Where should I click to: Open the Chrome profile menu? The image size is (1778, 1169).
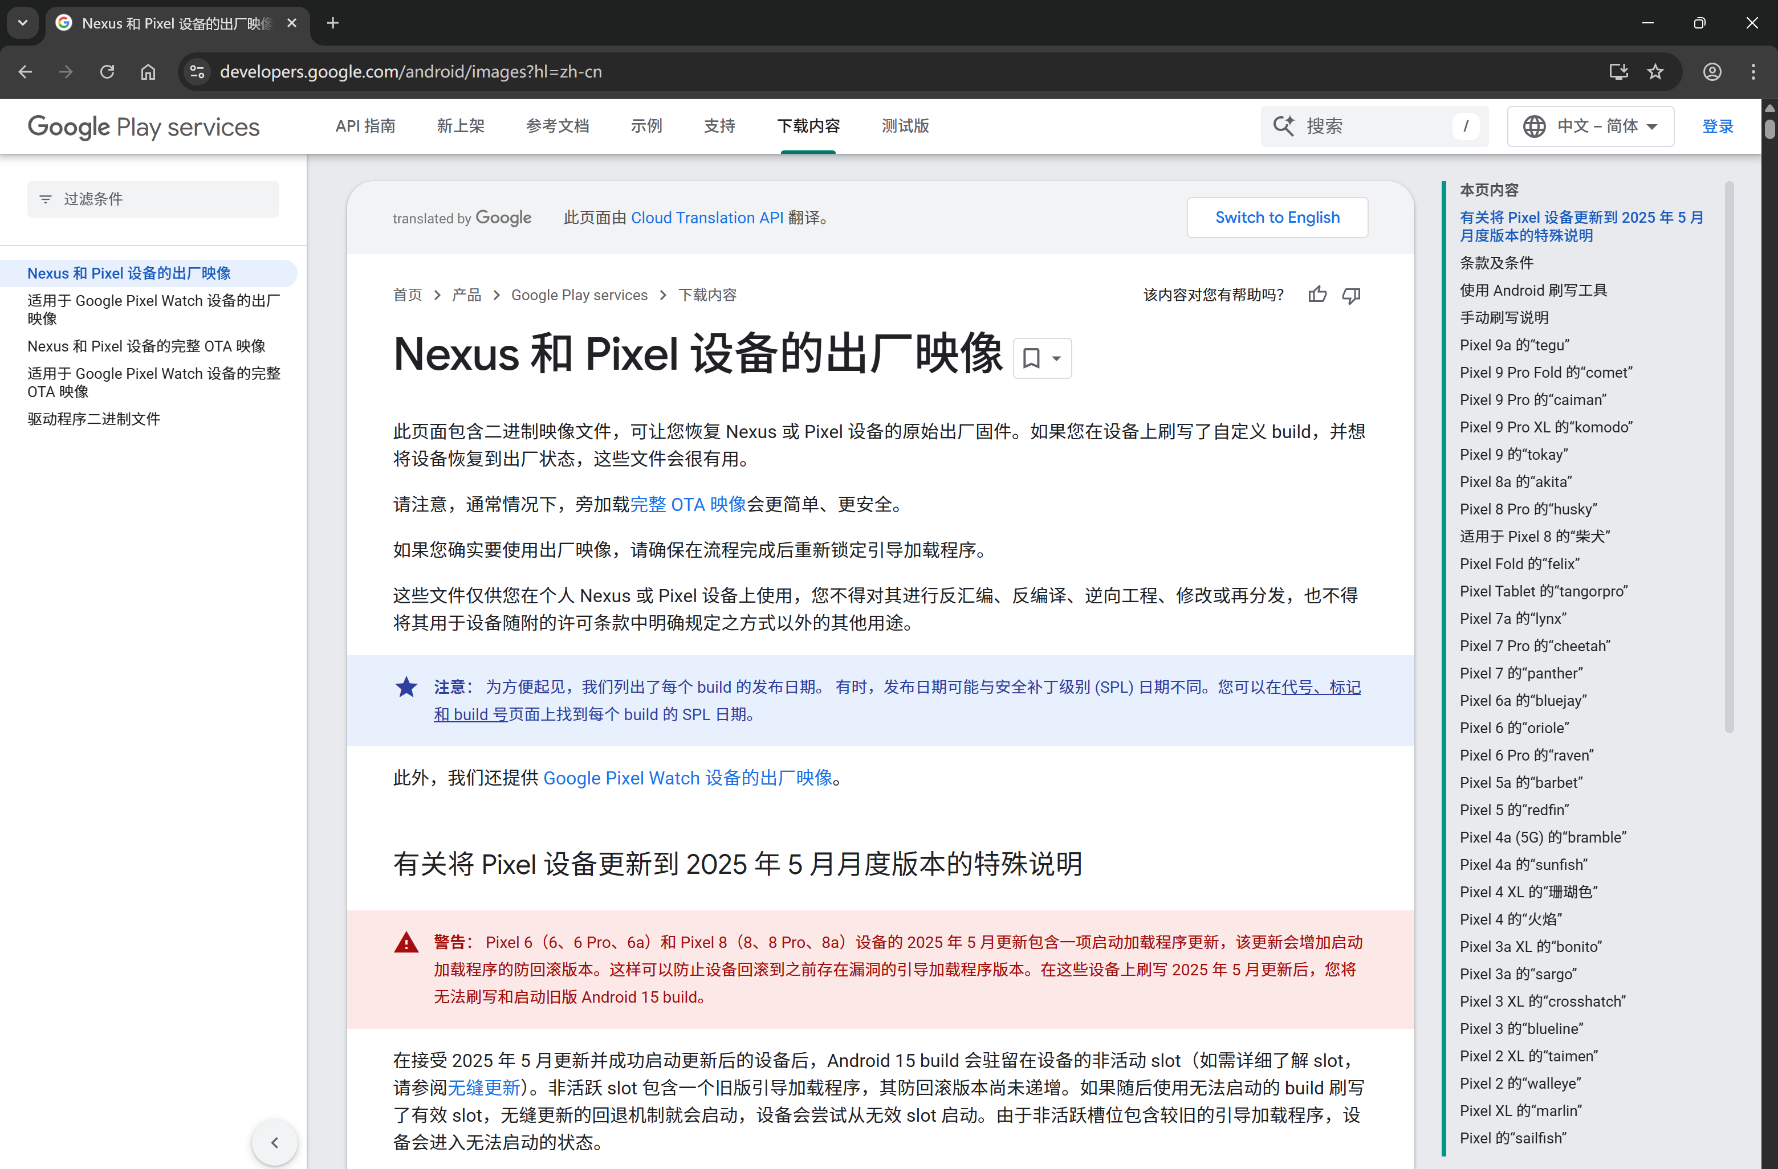tap(1712, 72)
